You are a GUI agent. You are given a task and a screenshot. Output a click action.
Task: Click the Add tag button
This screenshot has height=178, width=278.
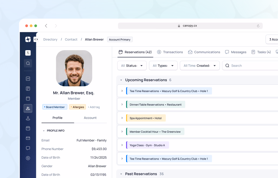[x=94, y=107]
